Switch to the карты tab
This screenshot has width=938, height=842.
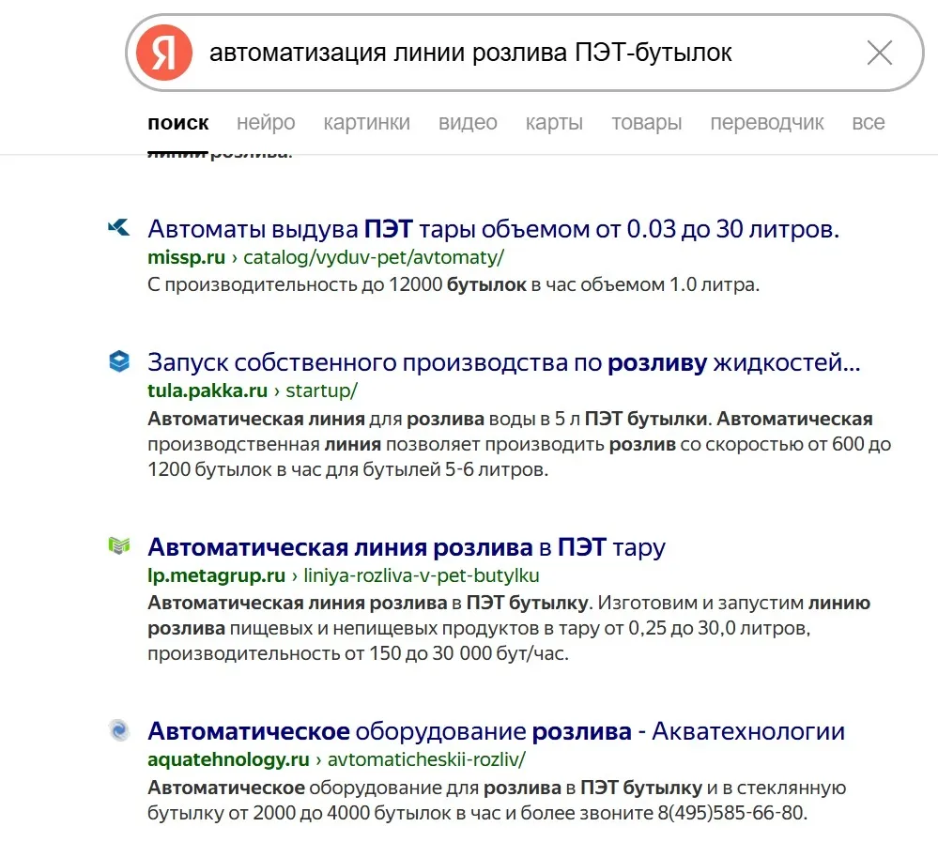[x=553, y=122]
